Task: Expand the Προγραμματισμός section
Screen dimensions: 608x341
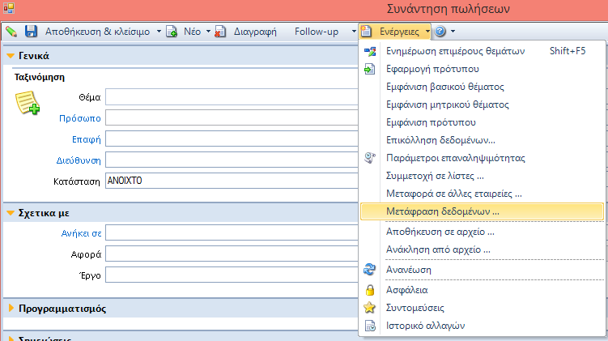Action: point(11,309)
